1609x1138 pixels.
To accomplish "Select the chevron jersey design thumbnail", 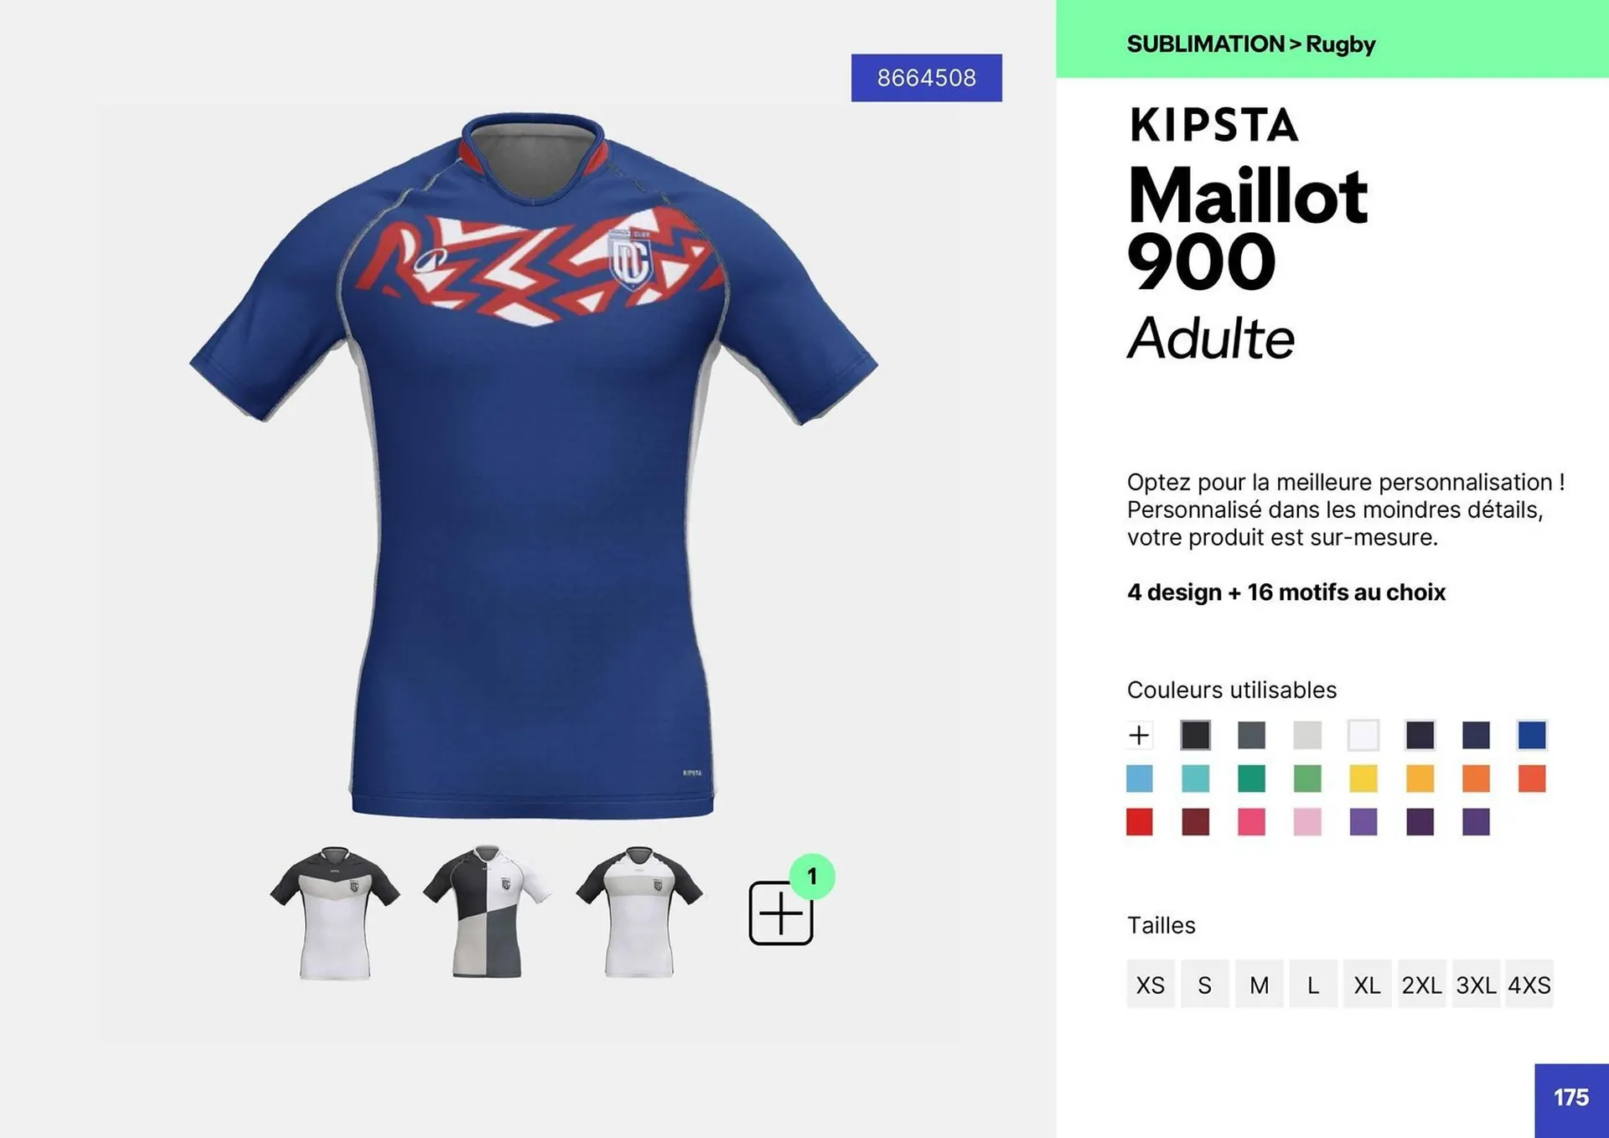I will coord(335,913).
